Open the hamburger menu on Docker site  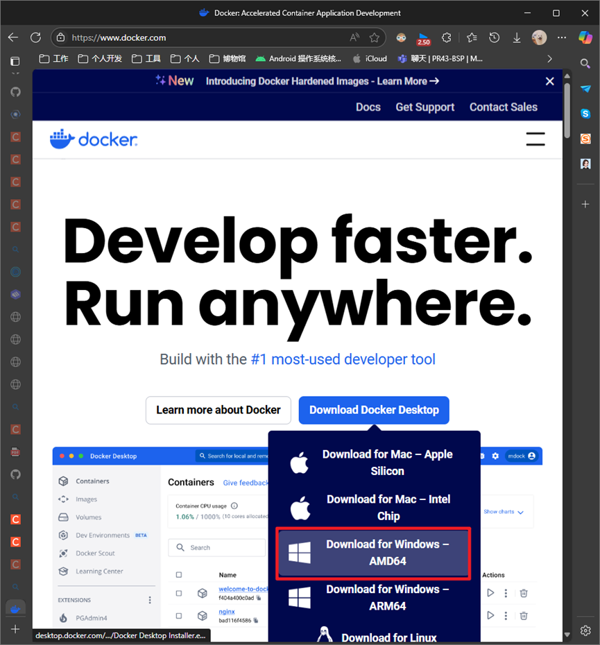535,139
